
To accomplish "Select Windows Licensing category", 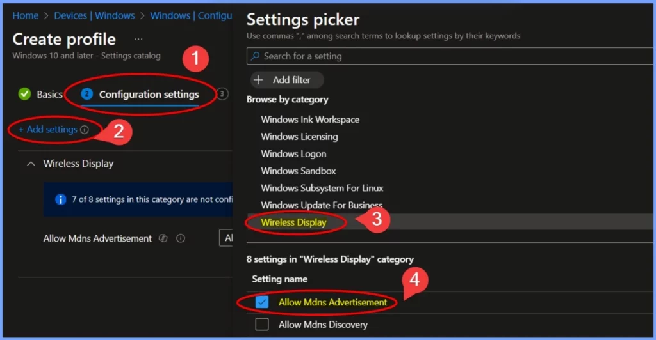I will pos(299,136).
